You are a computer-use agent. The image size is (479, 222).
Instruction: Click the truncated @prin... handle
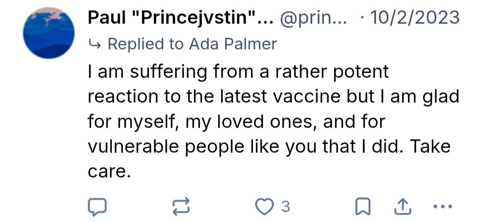(312, 18)
